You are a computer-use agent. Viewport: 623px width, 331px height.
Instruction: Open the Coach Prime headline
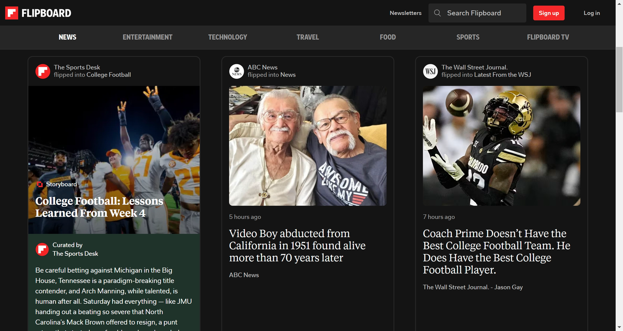pos(496,252)
